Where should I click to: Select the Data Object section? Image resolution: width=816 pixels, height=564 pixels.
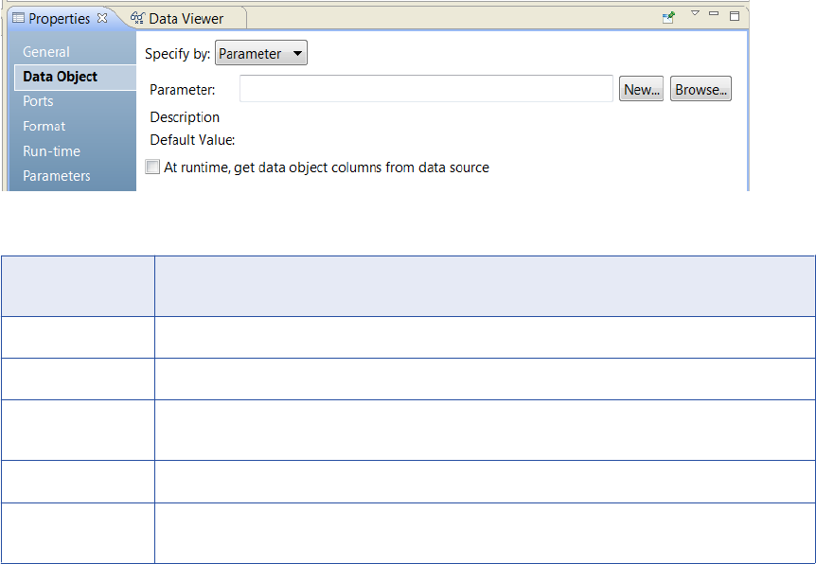pyautogui.click(x=61, y=77)
